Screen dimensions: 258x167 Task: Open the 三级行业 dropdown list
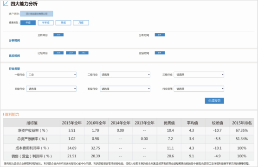coord(199,74)
